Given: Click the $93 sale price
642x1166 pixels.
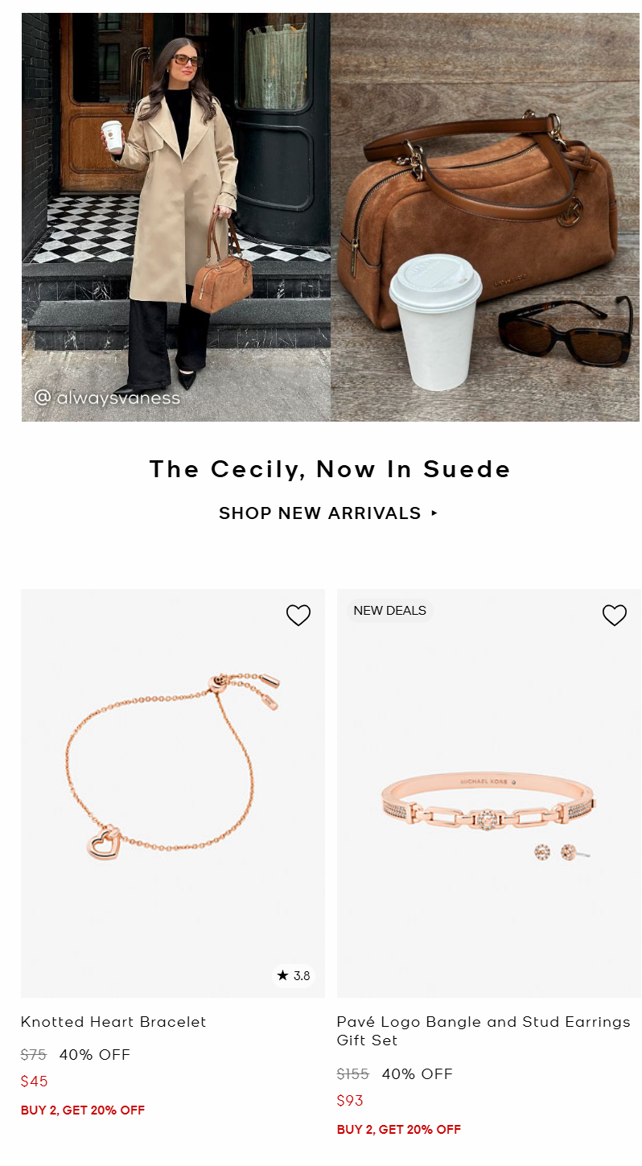Looking at the screenshot, I should (350, 1101).
